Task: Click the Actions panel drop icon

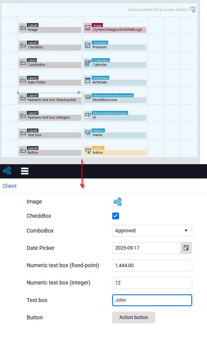Action: (193, 10)
